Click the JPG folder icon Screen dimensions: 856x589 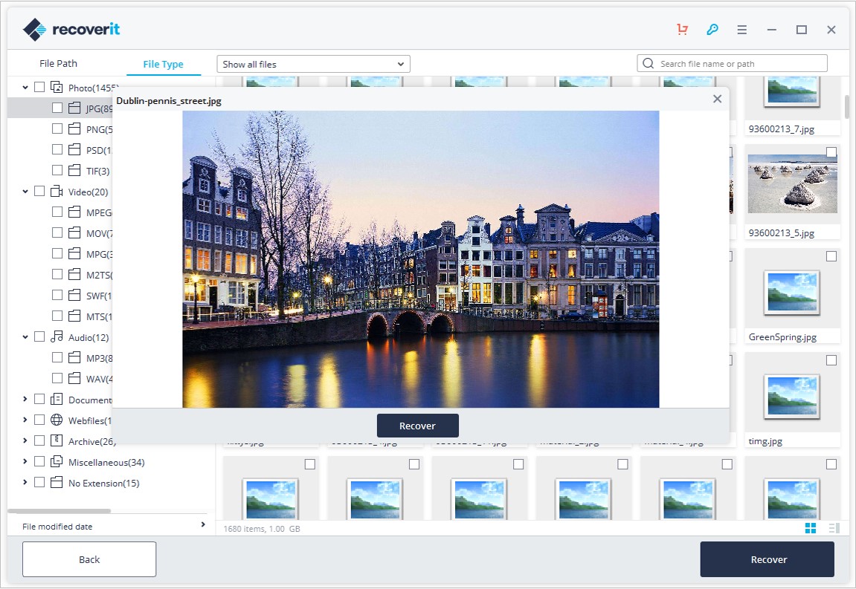pyautogui.click(x=75, y=108)
